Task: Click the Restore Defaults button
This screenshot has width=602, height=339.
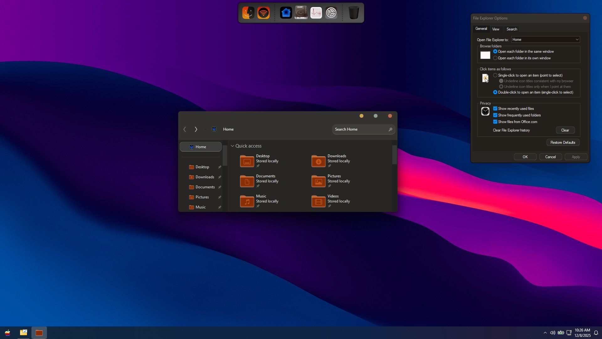Action: (x=562, y=143)
